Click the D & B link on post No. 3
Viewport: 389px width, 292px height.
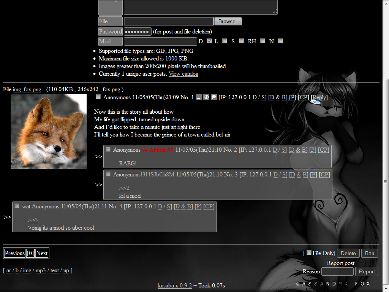point(299,175)
